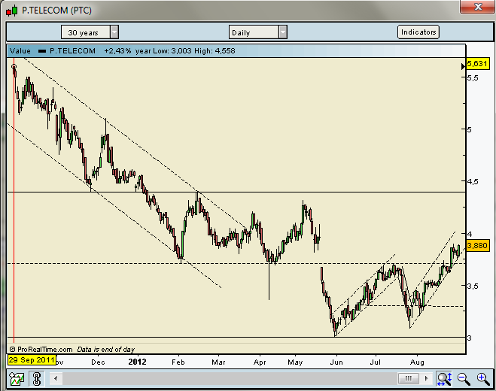Viewport: 496px width, 391px height.
Task: Zoom out with the minus magnifier
Action: pos(464,378)
